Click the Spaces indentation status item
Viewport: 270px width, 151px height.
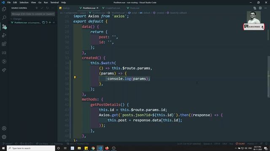tap(208, 143)
